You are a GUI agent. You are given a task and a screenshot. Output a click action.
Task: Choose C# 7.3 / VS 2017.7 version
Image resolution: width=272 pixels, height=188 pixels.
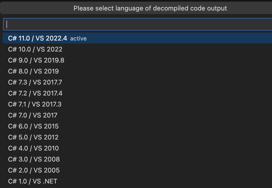35,82
